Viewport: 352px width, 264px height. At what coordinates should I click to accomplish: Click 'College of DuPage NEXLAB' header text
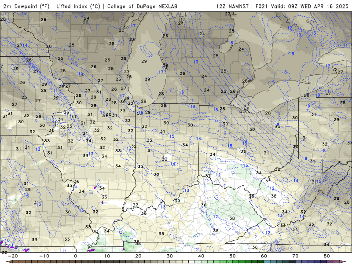(x=142, y=6)
